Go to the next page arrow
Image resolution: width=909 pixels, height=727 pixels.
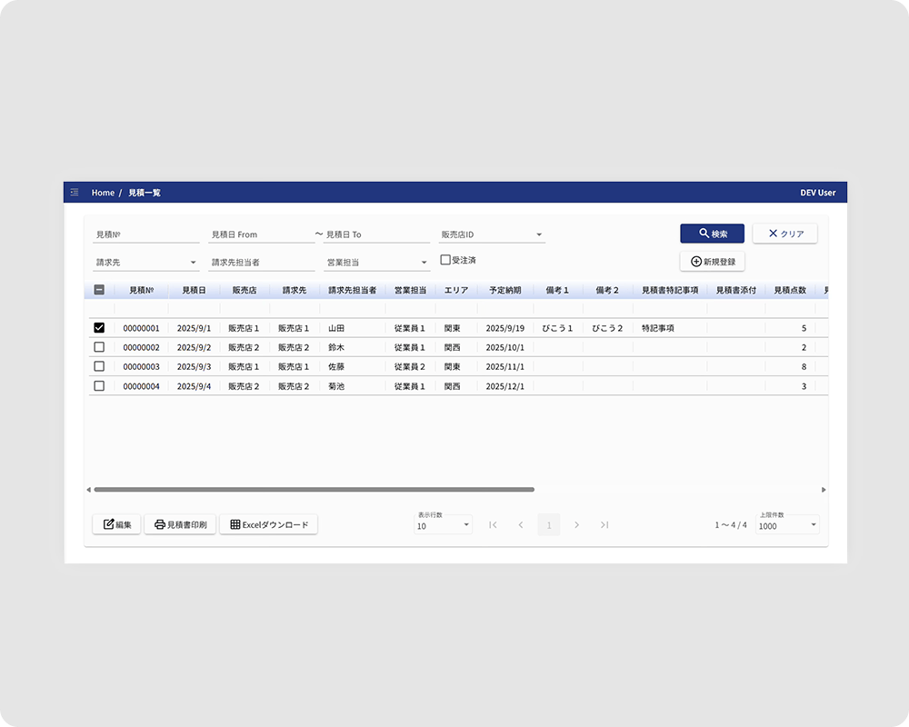tap(576, 524)
